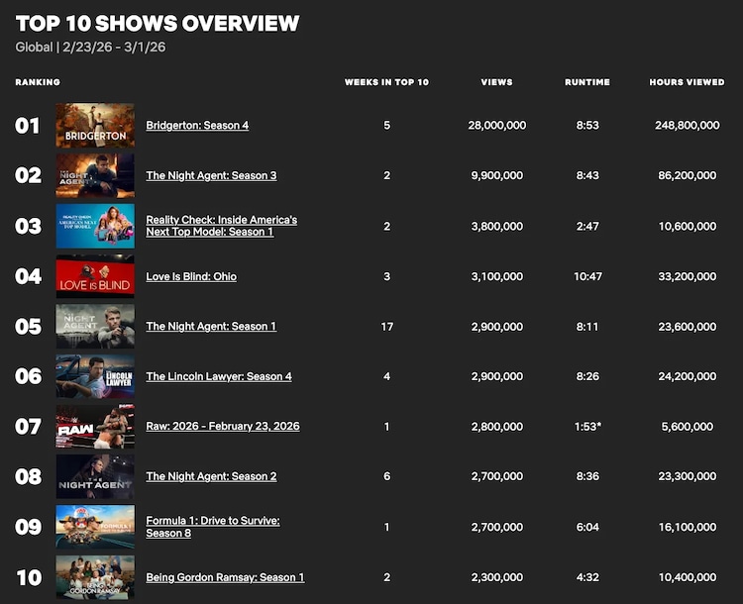Screen dimensions: 743x604
Task: Select The Night Agent Season 3 thumbnail
Action: [95, 175]
